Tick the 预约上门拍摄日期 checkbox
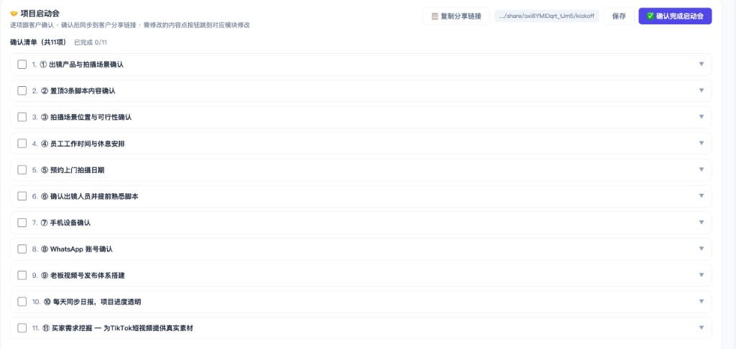Viewport: 736px width, 349px height. [x=22, y=169]
